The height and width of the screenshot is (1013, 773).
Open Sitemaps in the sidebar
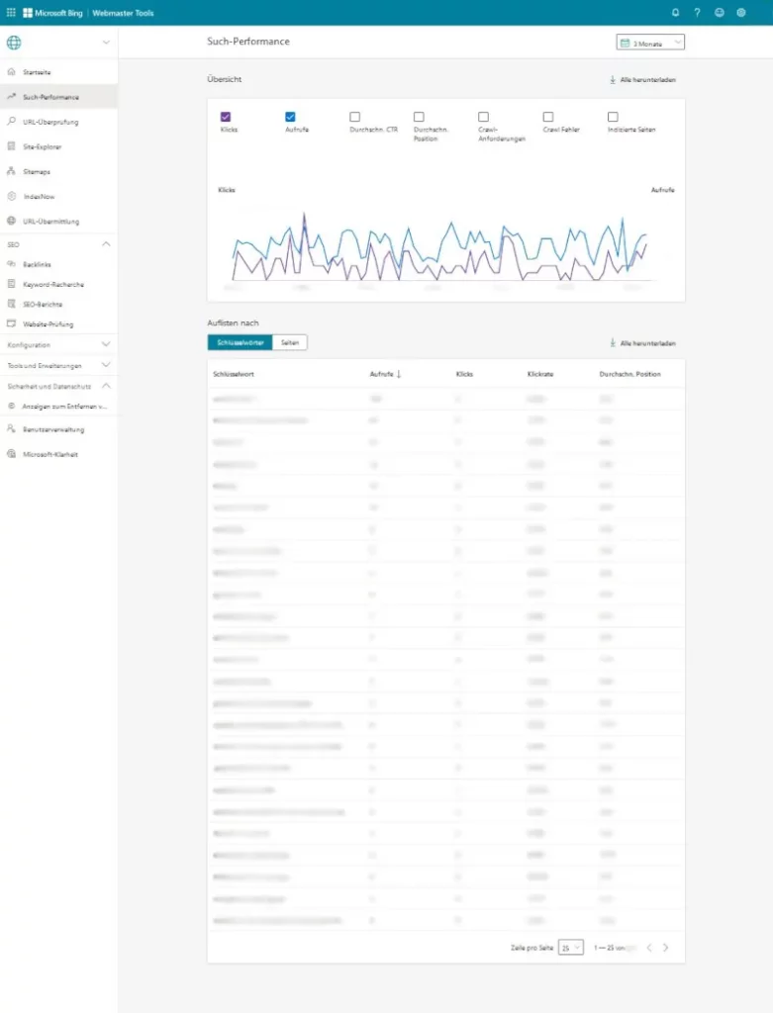point(37,172)
